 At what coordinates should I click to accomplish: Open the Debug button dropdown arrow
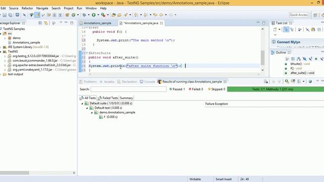(89, 15)
